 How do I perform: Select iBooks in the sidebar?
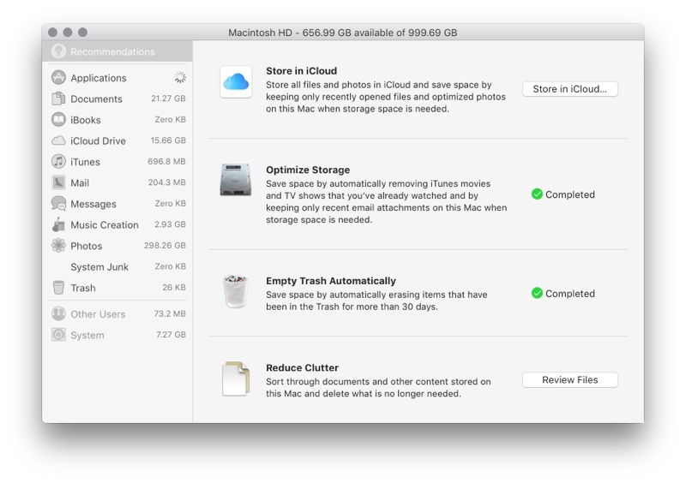tap(118, 120)
